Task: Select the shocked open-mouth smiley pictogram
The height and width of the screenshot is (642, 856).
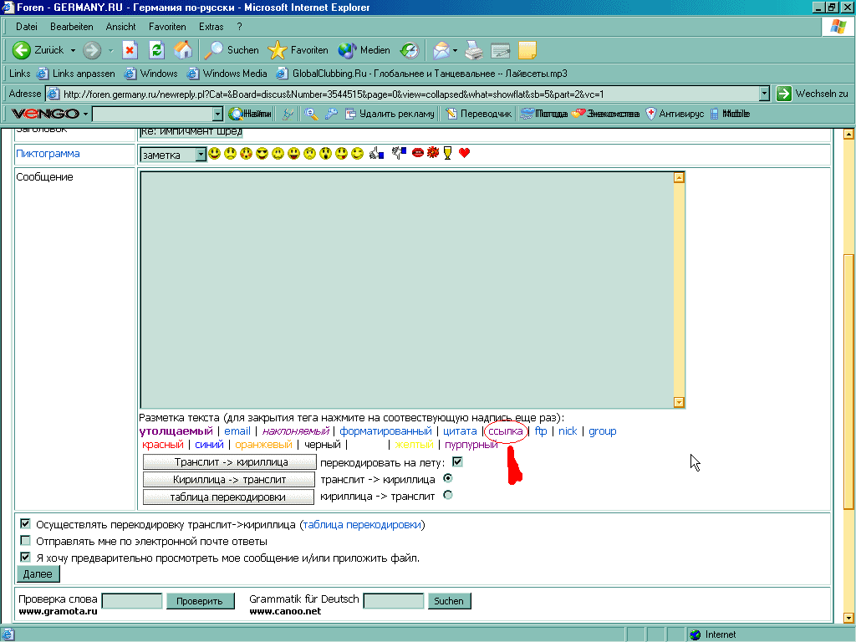Action: [x=326, y=154]
